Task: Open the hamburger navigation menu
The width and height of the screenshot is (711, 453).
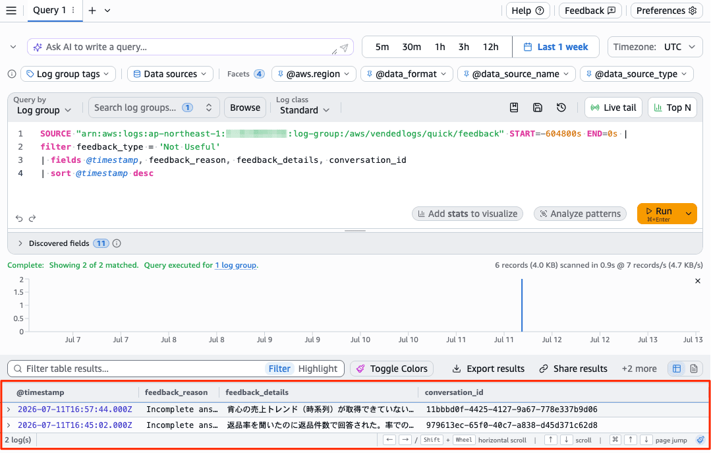Action: (11, 11)
